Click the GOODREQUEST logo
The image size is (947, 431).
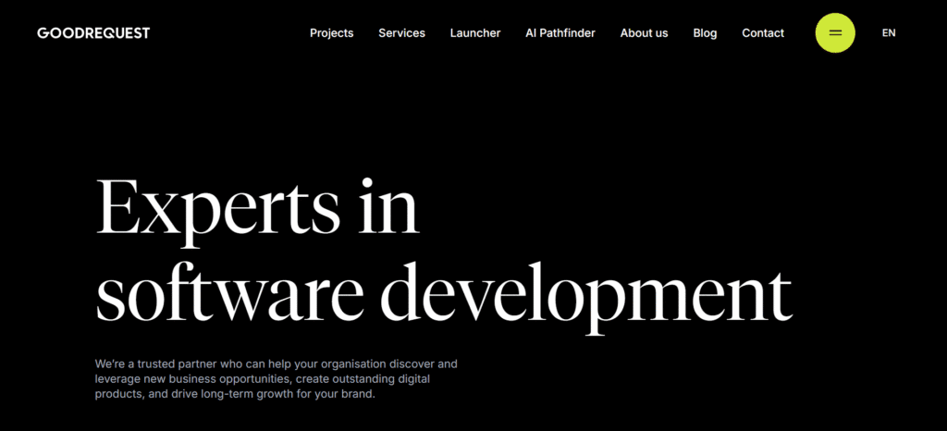[x=93, y=33]
